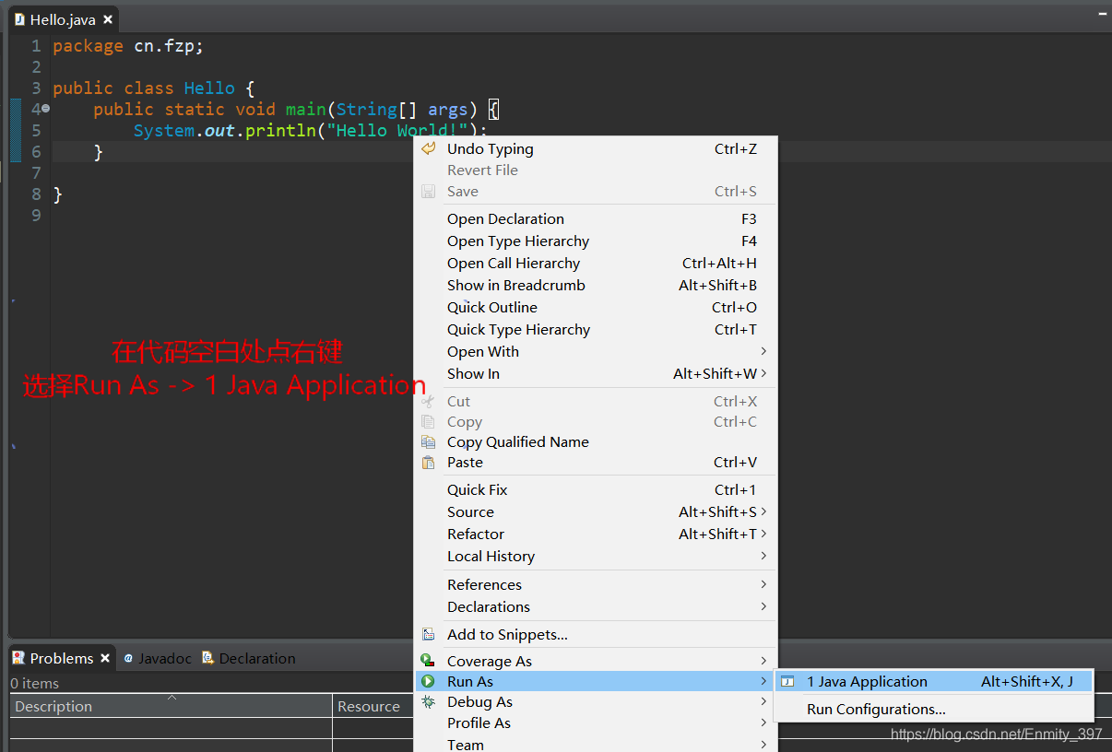
Task: Switch to the Javadoc tab
Action: (164, 659)
